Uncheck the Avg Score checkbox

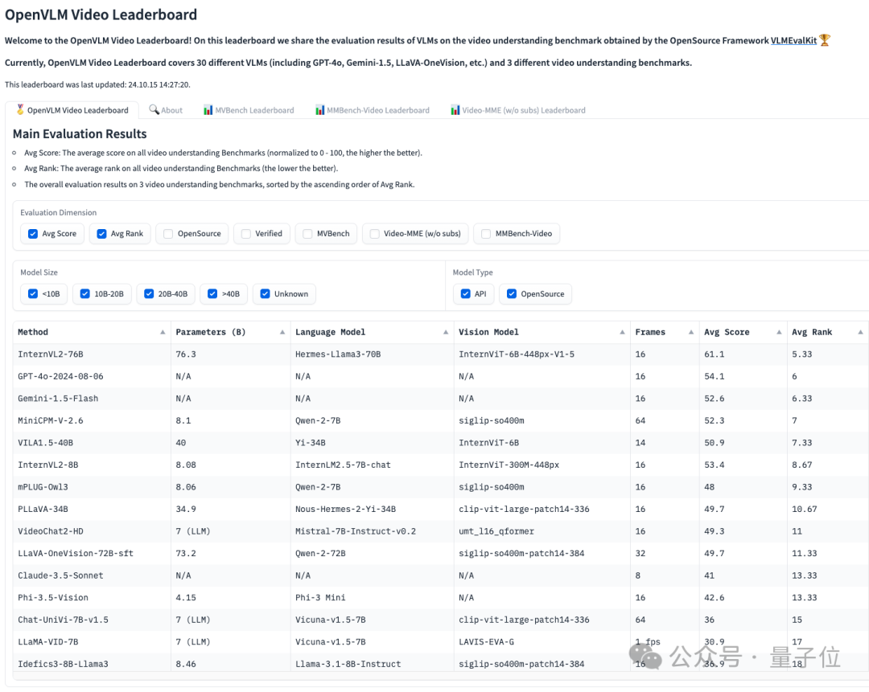[33, 234]
